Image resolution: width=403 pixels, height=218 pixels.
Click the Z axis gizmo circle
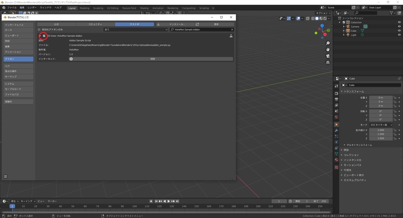point(322,26)
